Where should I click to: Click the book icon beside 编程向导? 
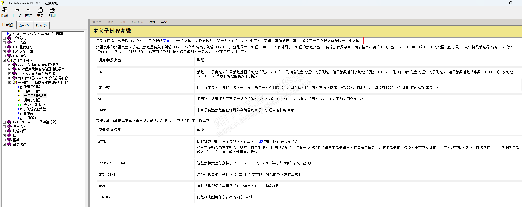[x=9, y=131]
